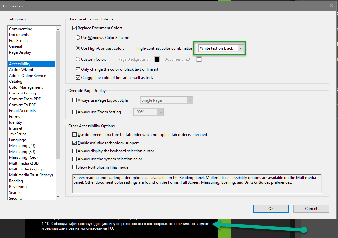Image resolution: width=338 pixels, height=238 pixels.
Task: Select the Page Display category
Action: pyautogui.click(x=20, y=52)
